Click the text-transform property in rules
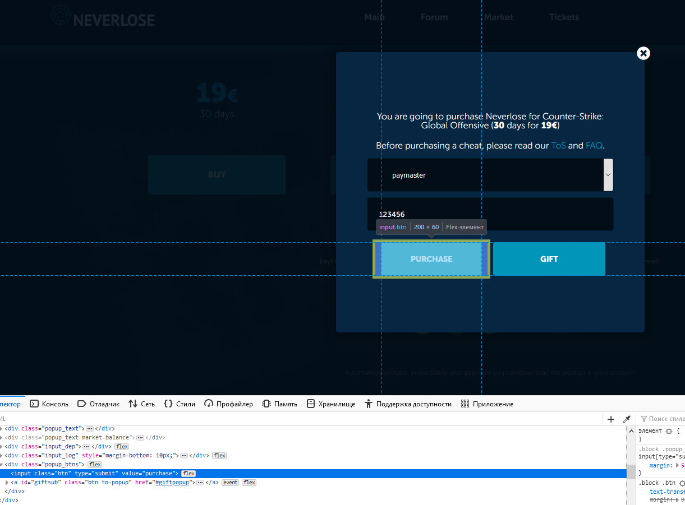Viewport: 685px width, 505px height. point(667,492)
